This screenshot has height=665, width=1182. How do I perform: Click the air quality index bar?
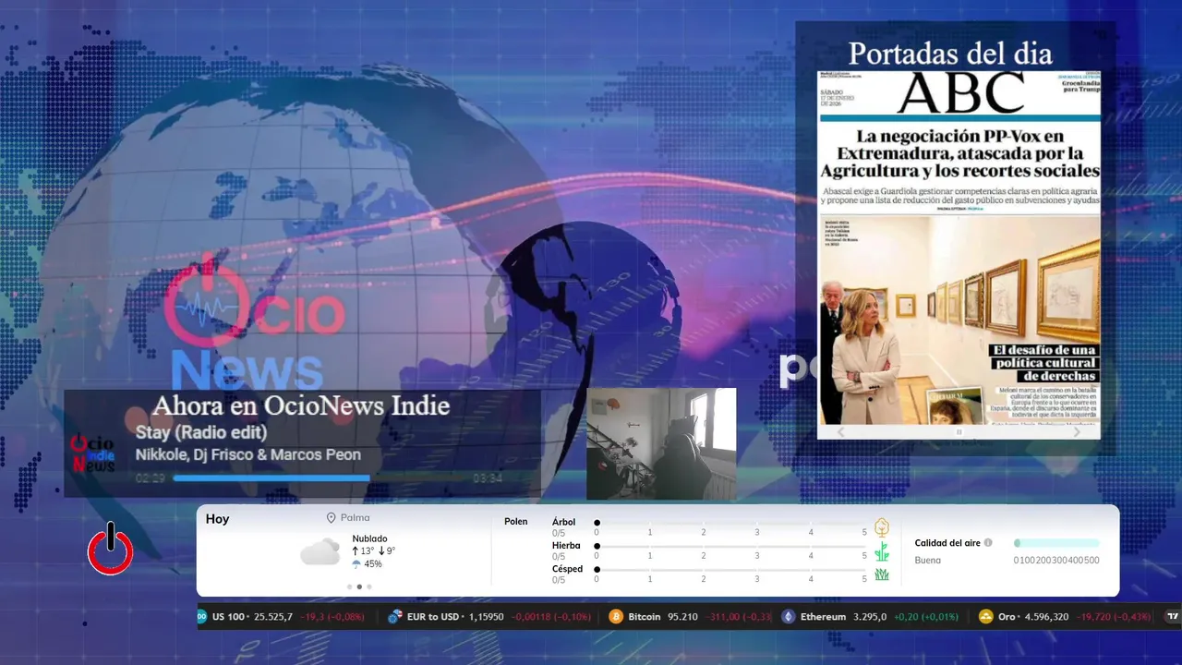coord(1056,543)
